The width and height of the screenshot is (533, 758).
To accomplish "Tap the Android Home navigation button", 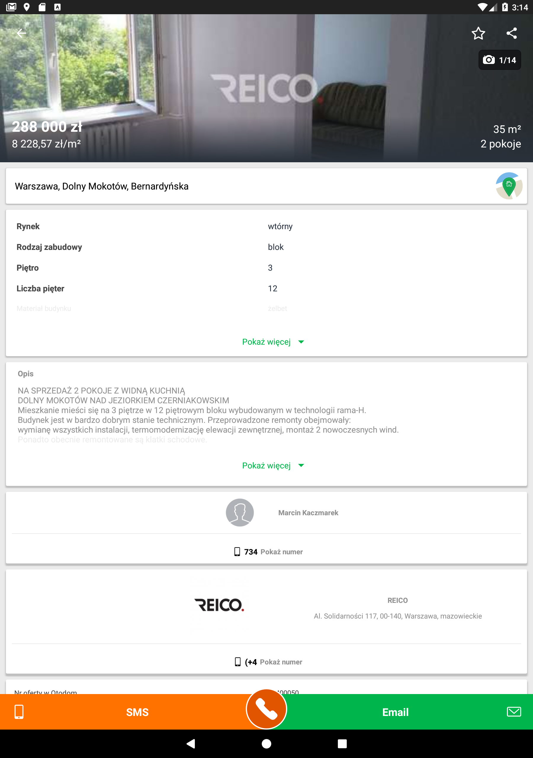I will 266,743.
